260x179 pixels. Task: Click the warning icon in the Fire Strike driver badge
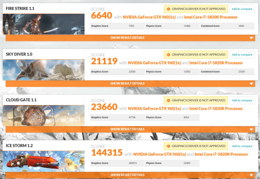(x=169, y=9)
